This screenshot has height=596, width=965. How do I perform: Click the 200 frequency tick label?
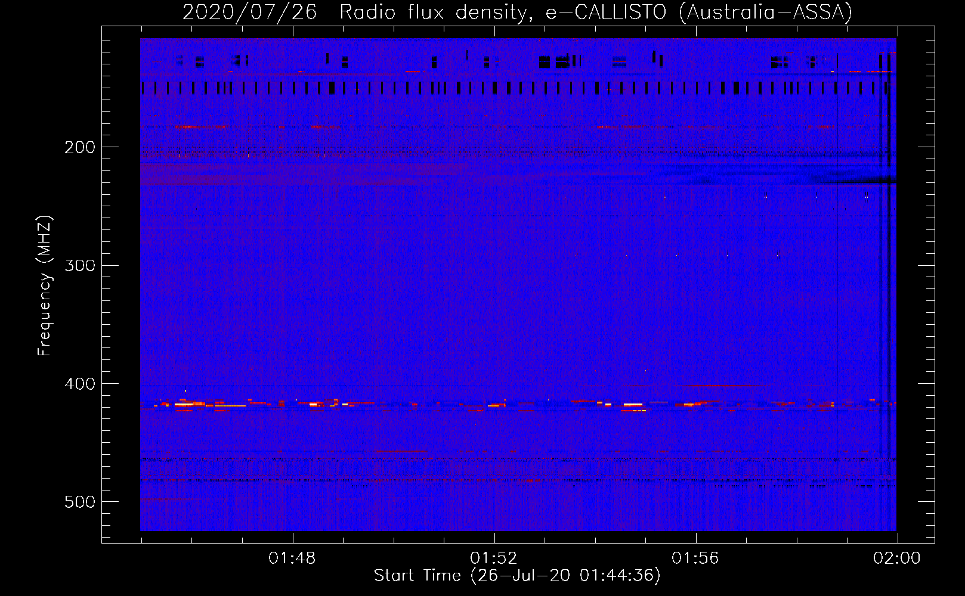pyautogui.click(x=80, y=147)
